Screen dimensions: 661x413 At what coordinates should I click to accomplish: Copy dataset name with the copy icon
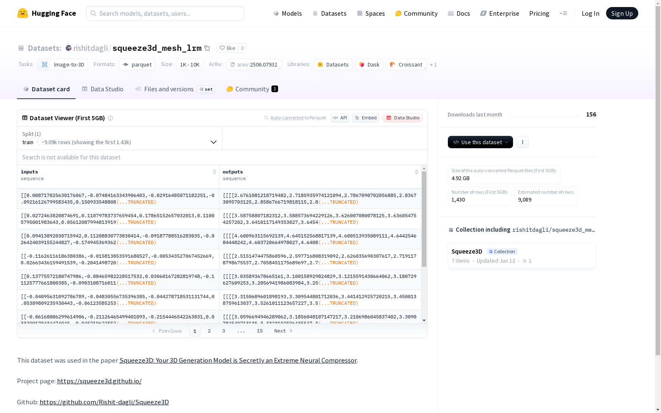[x=207, y=48]
